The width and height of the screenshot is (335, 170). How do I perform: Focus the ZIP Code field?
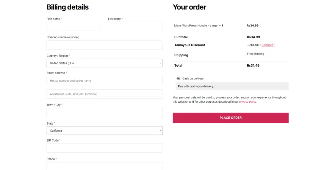click(x=104, y=148)
